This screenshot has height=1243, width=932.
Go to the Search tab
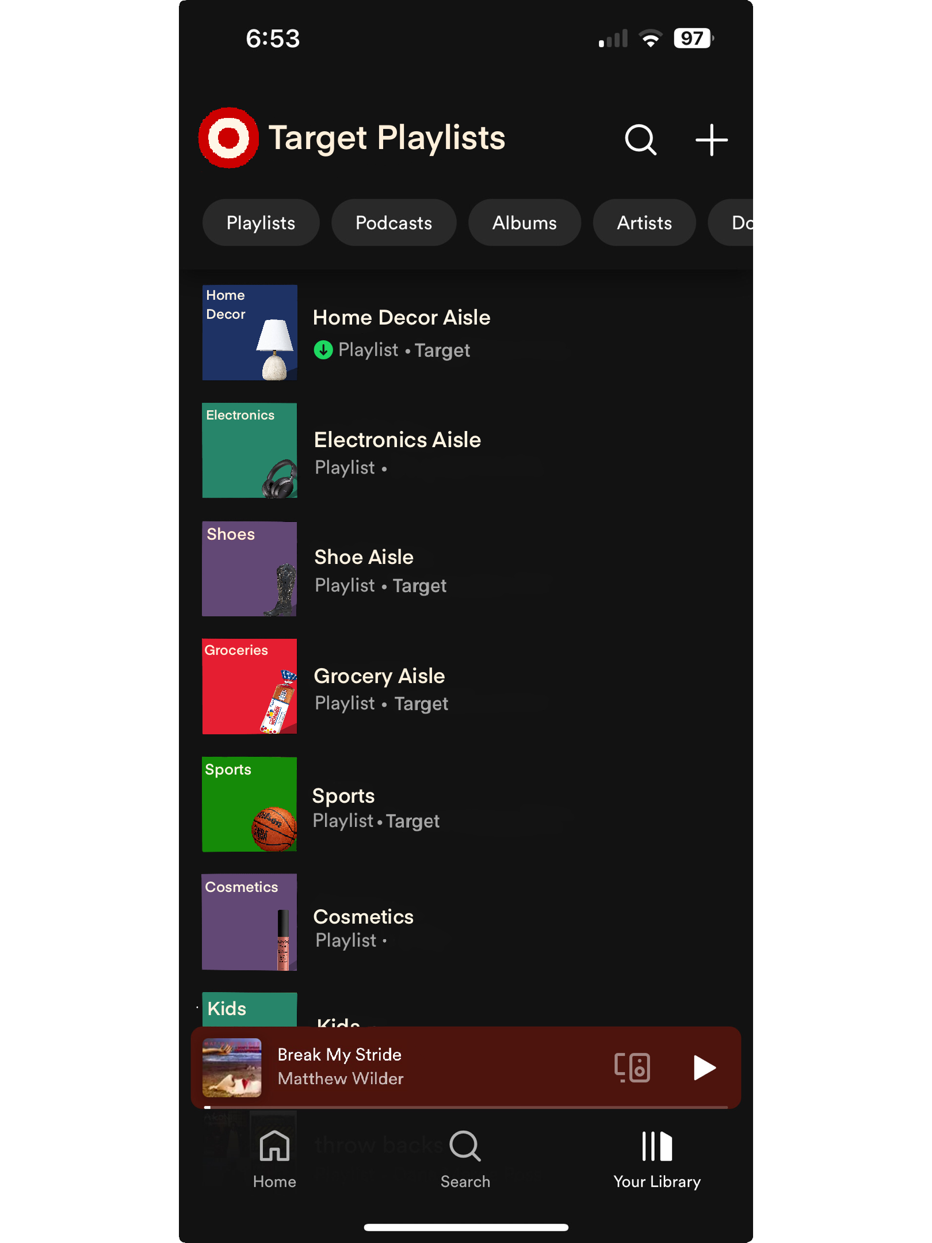(x=465, y=1159)
